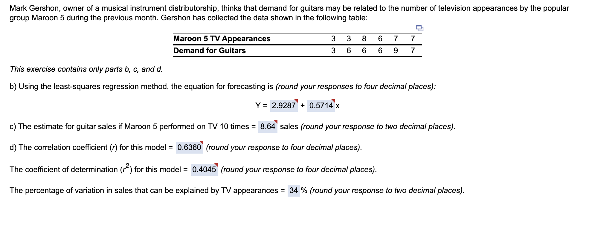This screenshot has width=589, height=251.
Task: Select the 34 percent variation answer box
Action: tap(294, 190)
